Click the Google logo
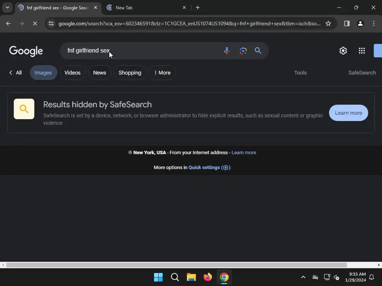The height and width of the screenshot is (286, 382). tap(26, 51)
